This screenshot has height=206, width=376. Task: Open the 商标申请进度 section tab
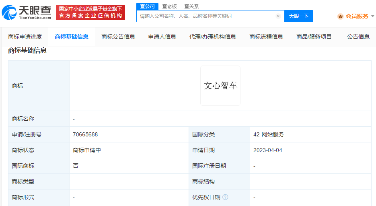pyautogui.click(x=25, y=37)
